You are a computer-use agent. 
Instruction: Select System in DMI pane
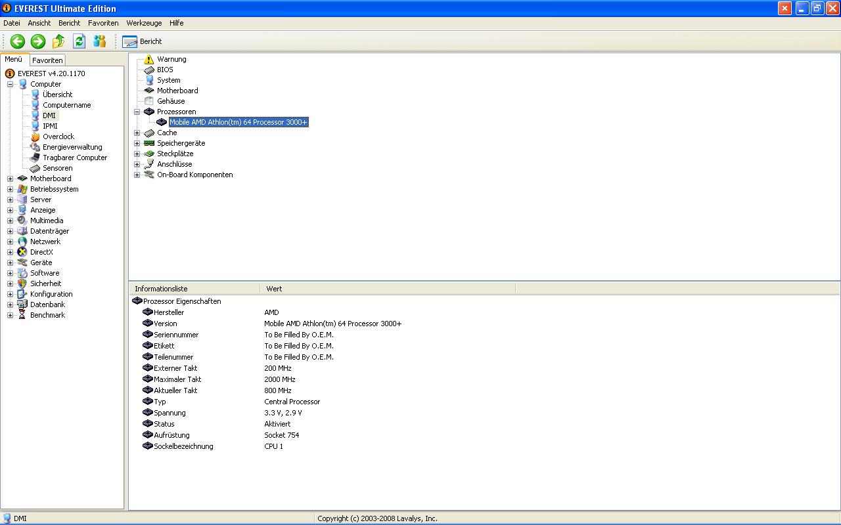(168, 80)
